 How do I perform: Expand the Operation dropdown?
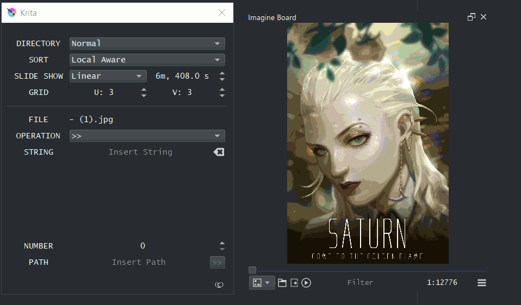coord(147,136)
